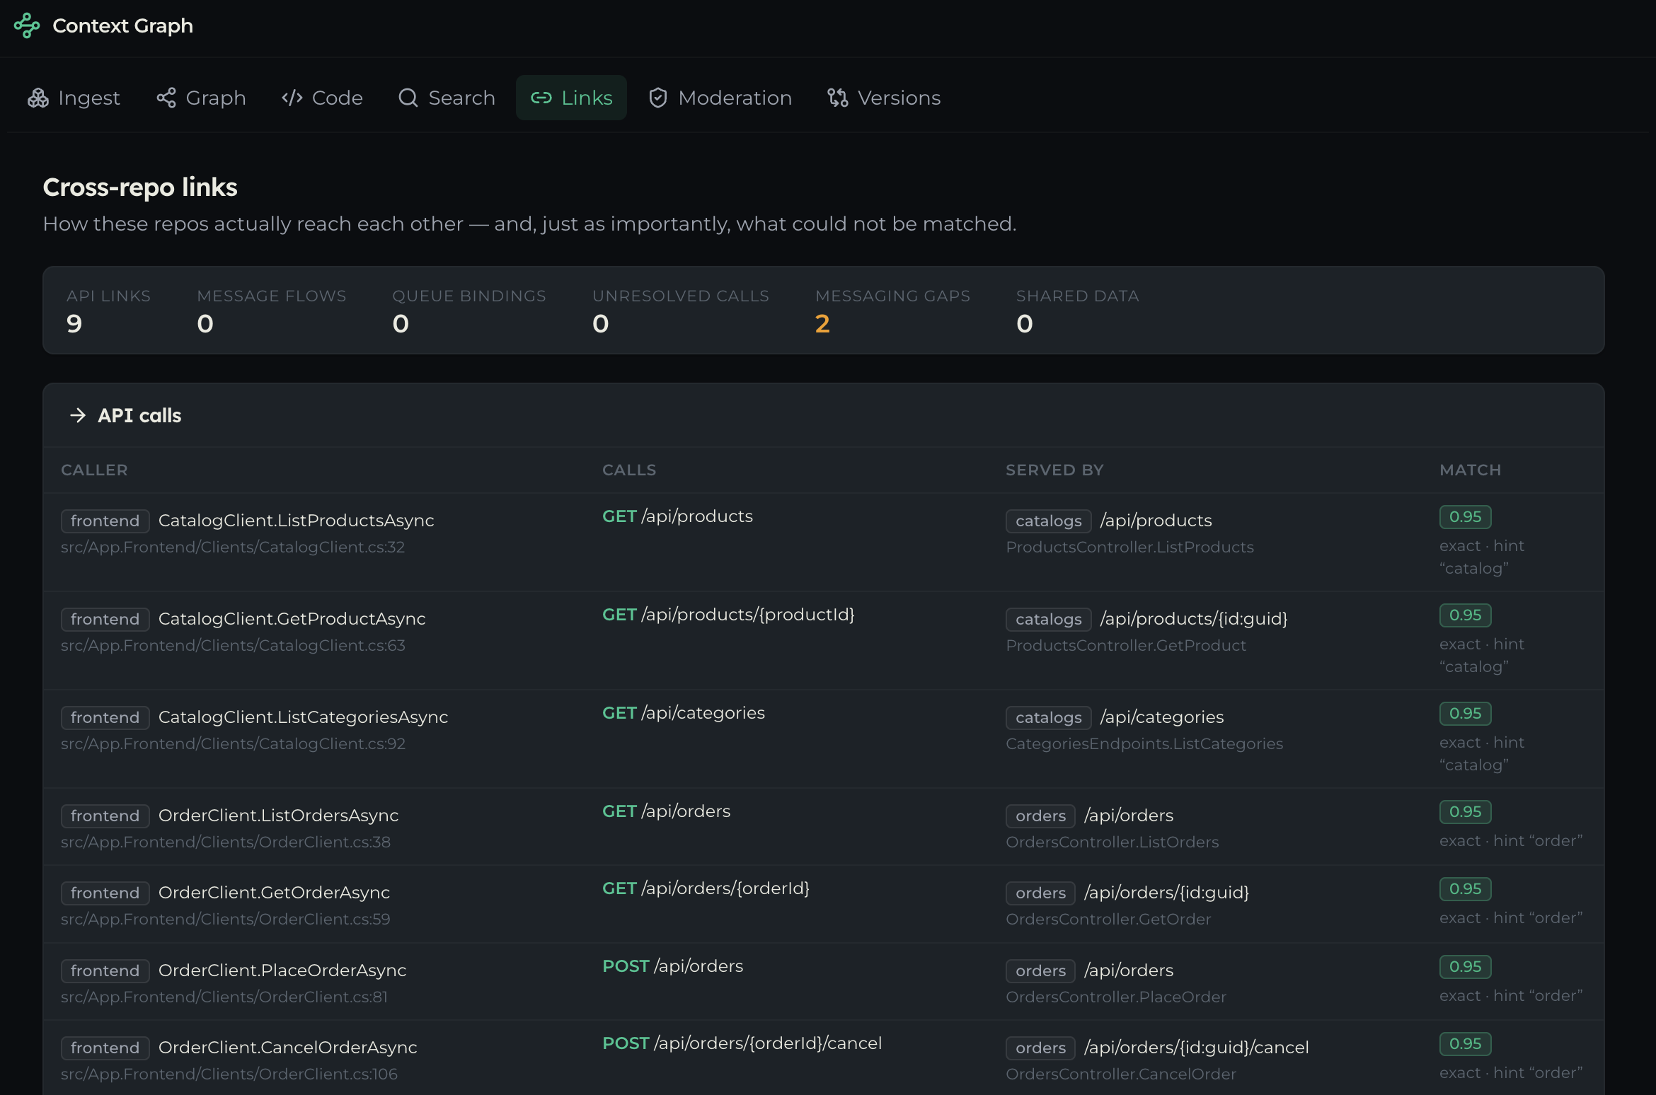Click the GET /api/orders/{orderId} call
Image resolution: width=1656 pixels, height=1095 pixels.
coord(706,888)
